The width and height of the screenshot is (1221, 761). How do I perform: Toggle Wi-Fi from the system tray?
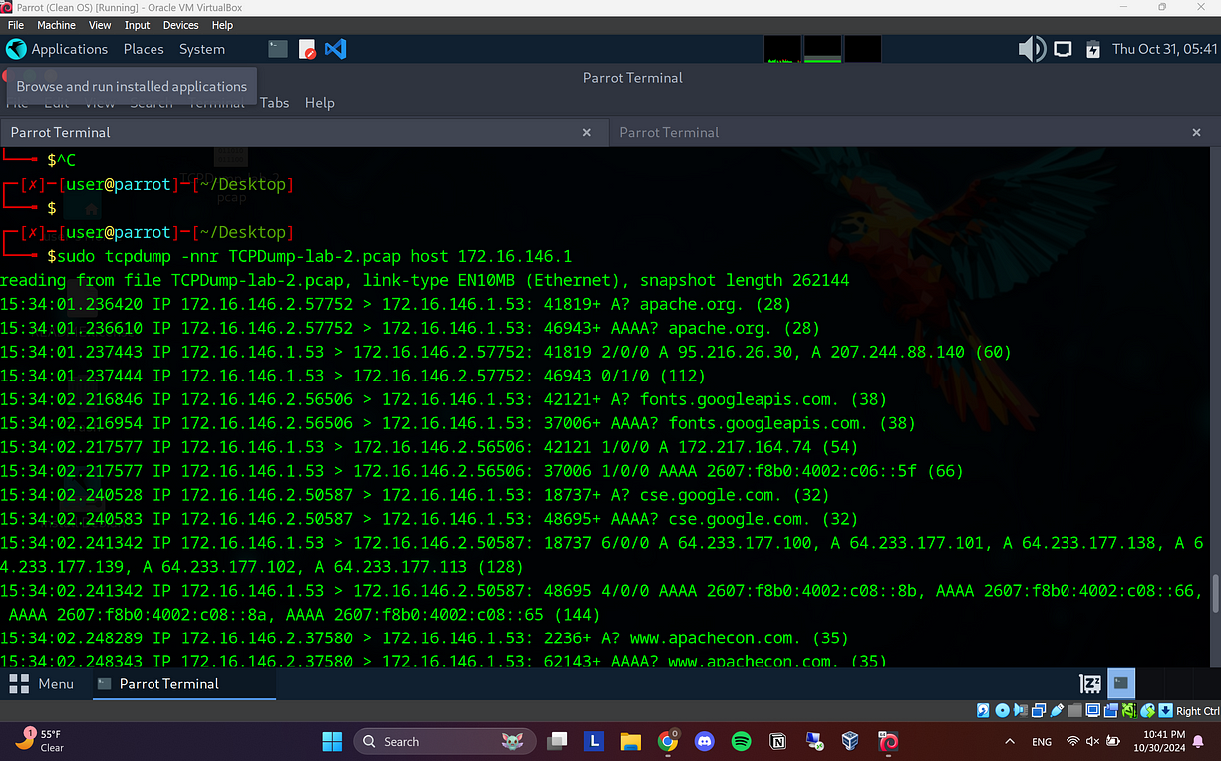tap(1073, 741)
